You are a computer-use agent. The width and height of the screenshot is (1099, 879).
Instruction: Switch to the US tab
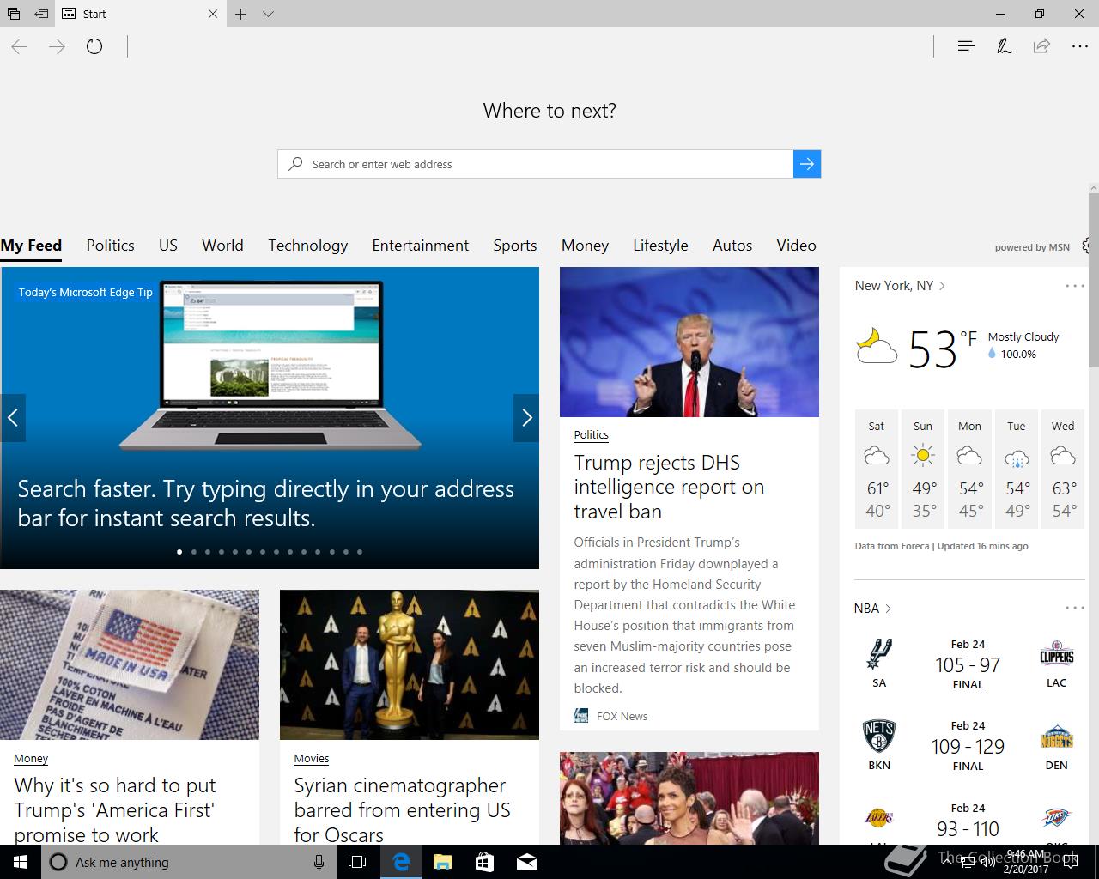pos(168,246)
